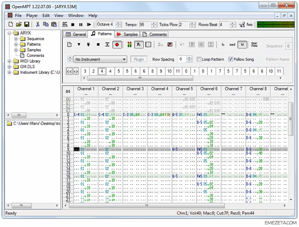The image size is (299, 227).
Task: Cut selection with the scissors icon
Action: pyautogui.click(x=38, y=24)
